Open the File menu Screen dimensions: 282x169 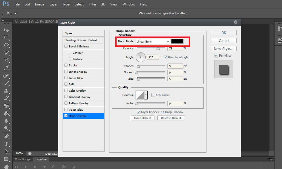click(17, 4)
